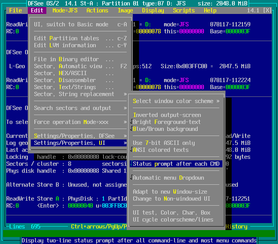Viewport: 278px width, 244px height.
Task: Toggle Use 7-bit ASCII only
Action: tap(176, 143)
